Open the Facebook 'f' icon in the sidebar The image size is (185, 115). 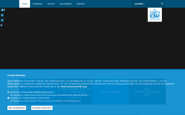tap(5, 10)
